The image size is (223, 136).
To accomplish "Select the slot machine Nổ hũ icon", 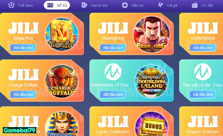I will [50, 5].
